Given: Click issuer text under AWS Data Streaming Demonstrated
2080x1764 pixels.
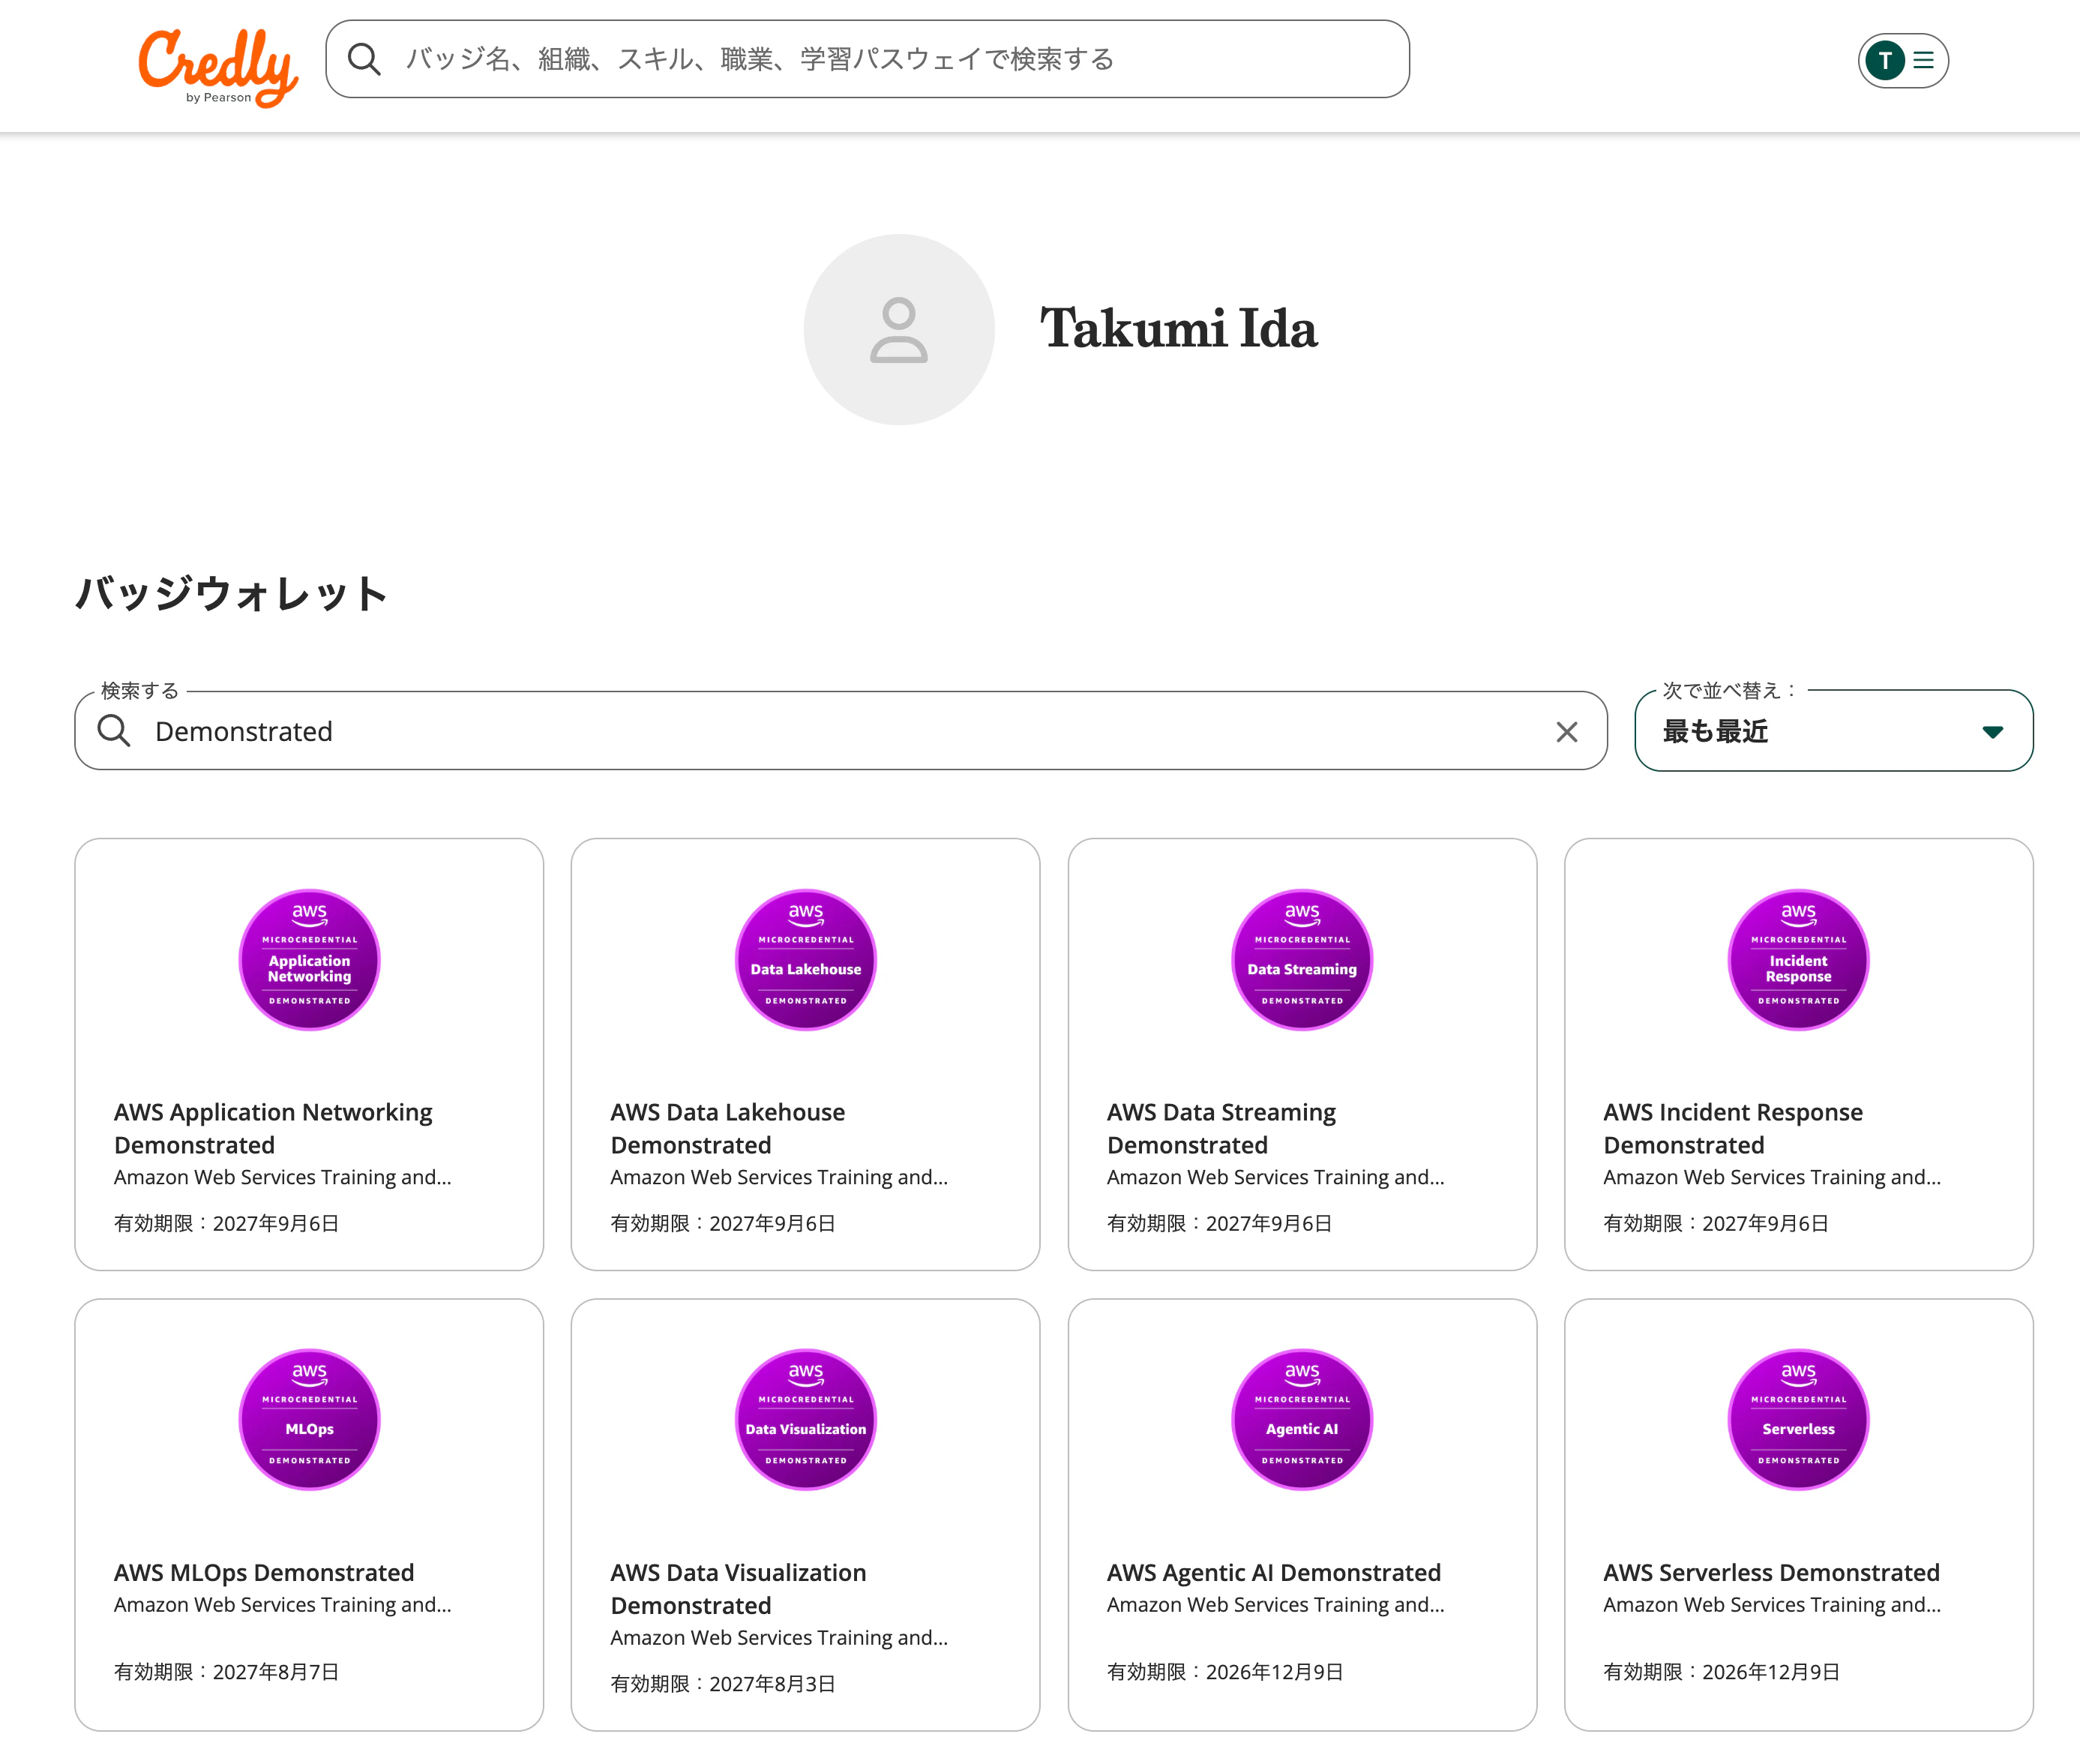Looking at the screenshot, I should click(x=1275, y=1177).
